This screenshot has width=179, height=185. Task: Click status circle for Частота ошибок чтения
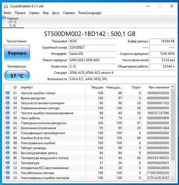point(8,93)
